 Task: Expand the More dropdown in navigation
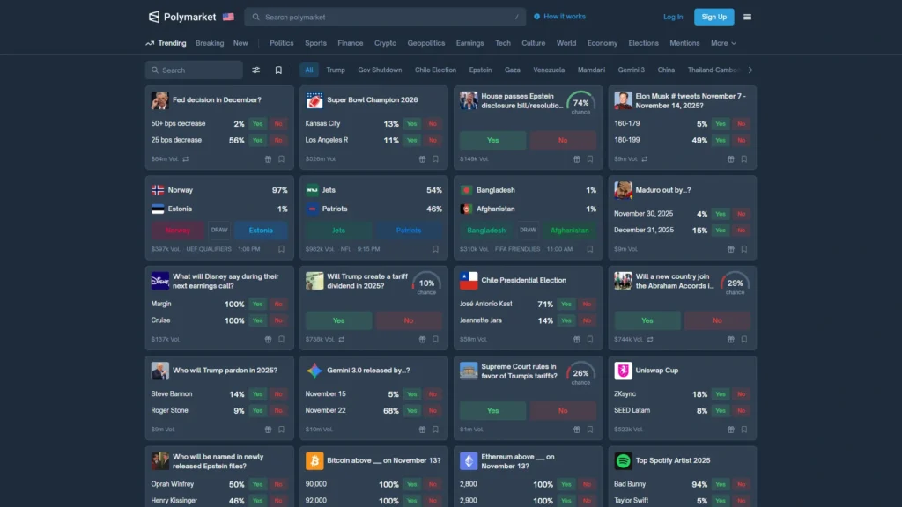pyautogui.click(x=723, y=43)
